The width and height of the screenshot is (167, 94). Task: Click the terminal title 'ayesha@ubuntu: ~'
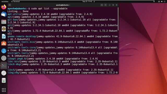point(63,5)
